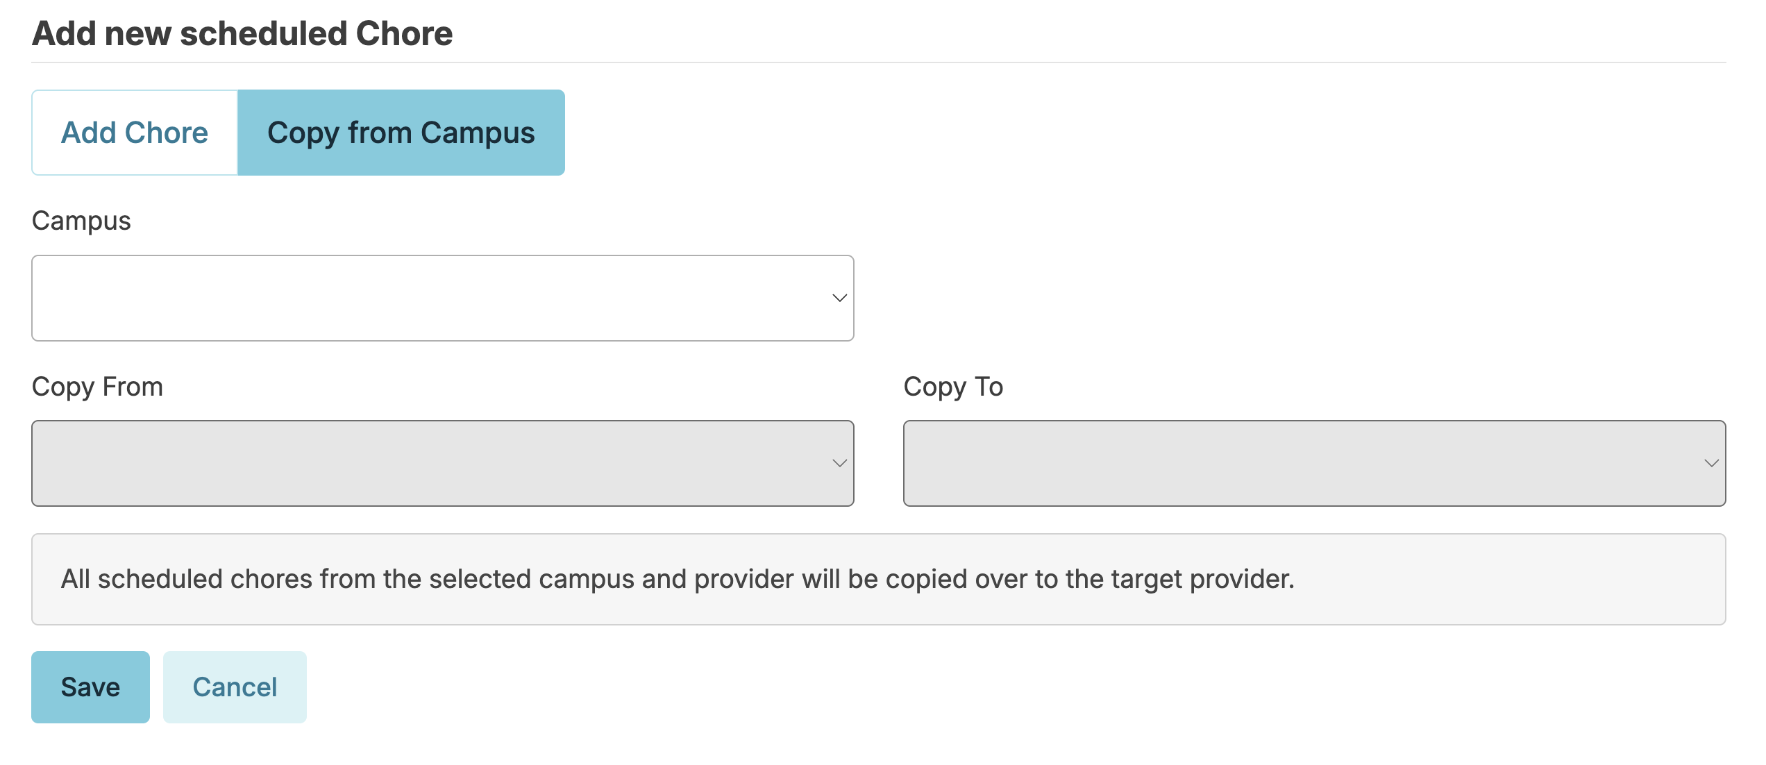Cancel adding the scheduled chore
The image size is (1766, 765).
[x=235, y=687]
